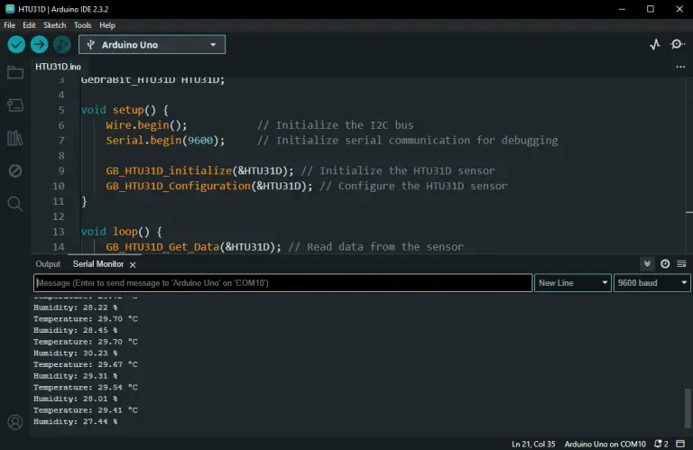Click the Humidity: 28.45 % output line
693x450 pixels.
pos(76,330)
